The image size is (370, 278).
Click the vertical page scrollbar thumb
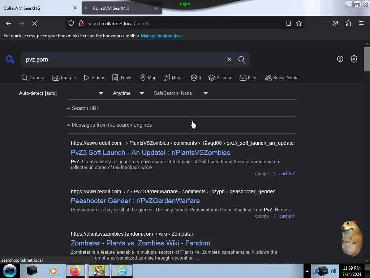(367, 59)
